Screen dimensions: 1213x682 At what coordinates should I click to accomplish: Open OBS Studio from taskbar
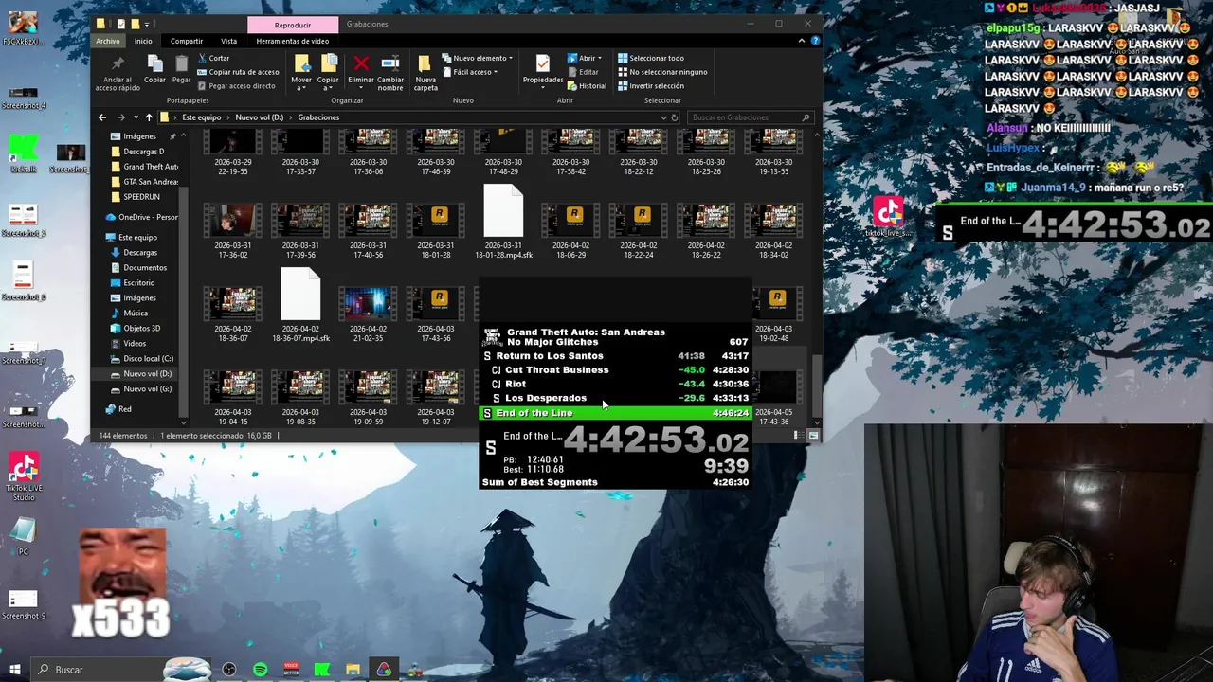click(228, 670)
